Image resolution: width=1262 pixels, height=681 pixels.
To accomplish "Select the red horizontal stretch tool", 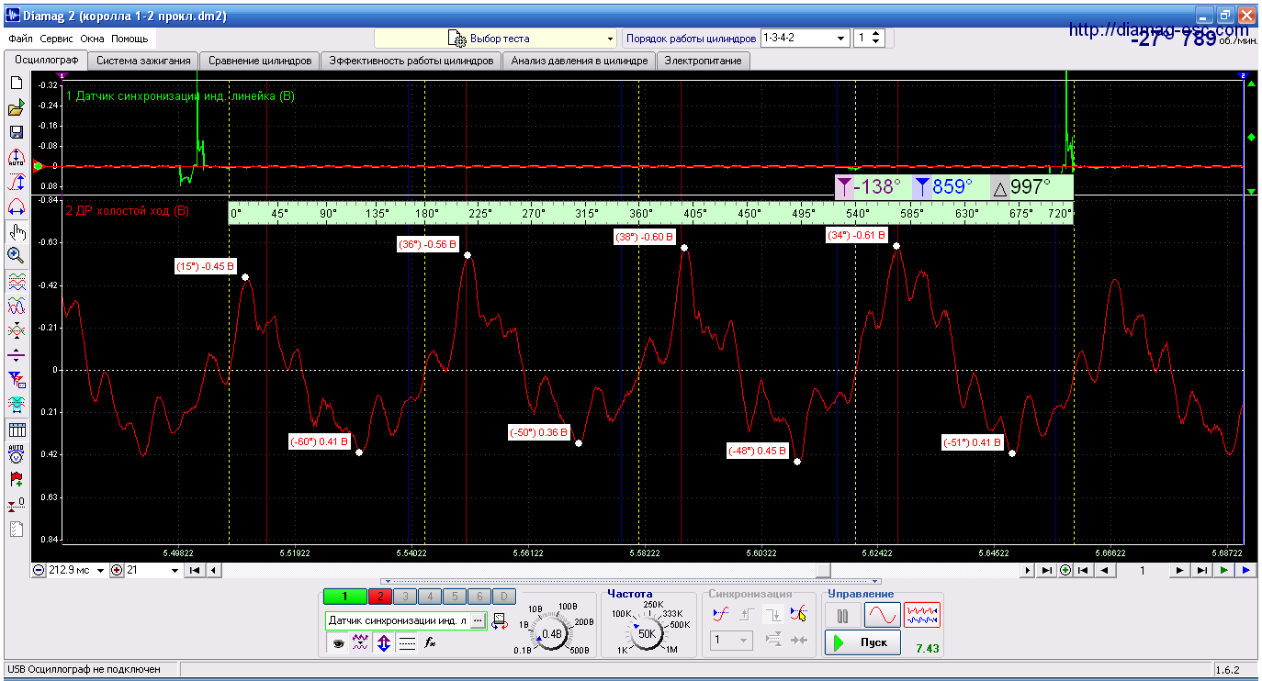I will (x=16, y=207).
